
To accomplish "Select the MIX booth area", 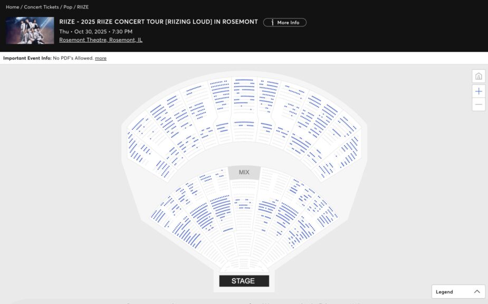I will tap(244, 173).
